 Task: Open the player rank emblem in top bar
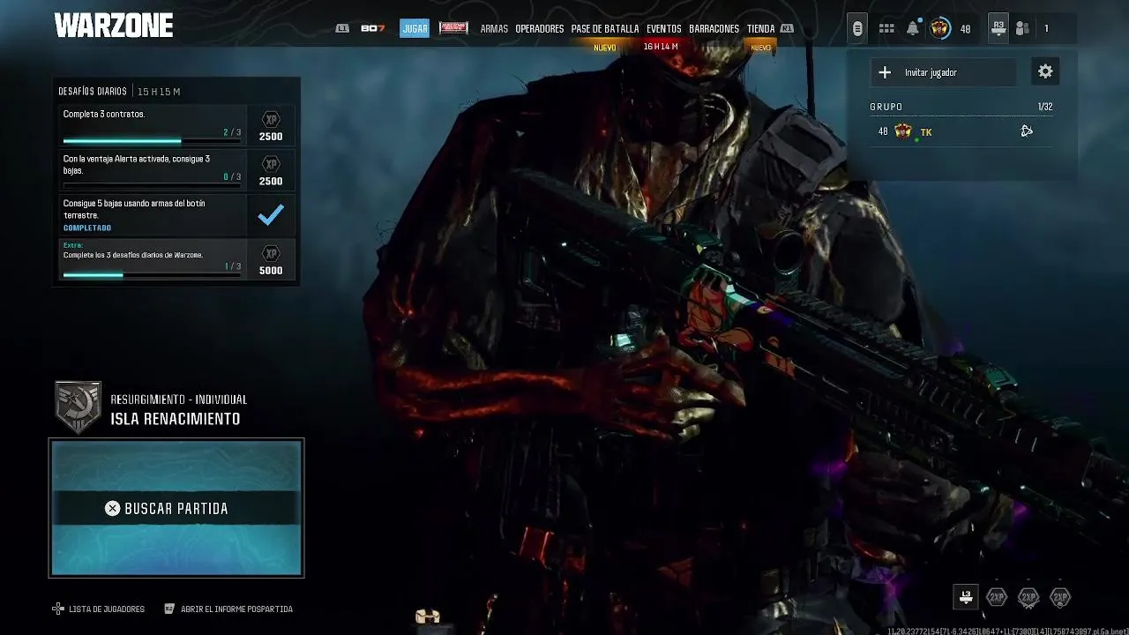pyautogui.click(x=939, y=28)
